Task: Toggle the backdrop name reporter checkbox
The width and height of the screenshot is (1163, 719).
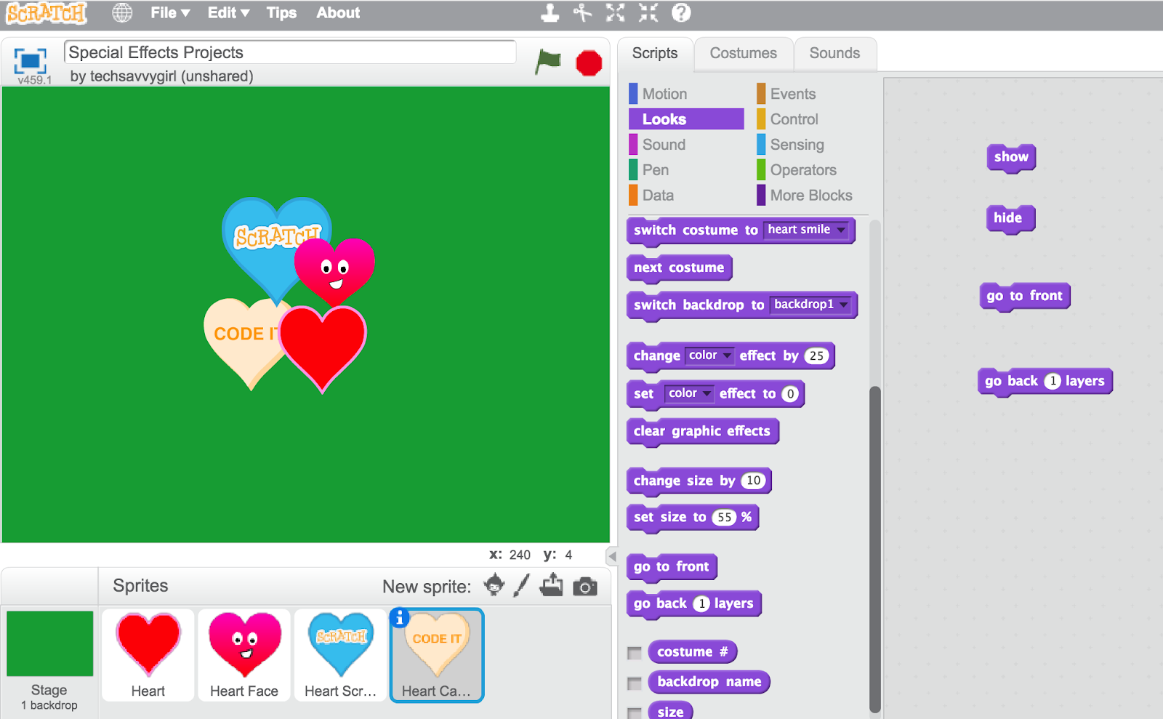Action: tap(635, 683)
